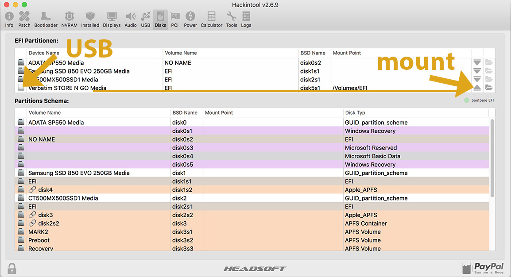
Task: Sort partition schema by Disk Typ column
Action: [x=416, y=113]
